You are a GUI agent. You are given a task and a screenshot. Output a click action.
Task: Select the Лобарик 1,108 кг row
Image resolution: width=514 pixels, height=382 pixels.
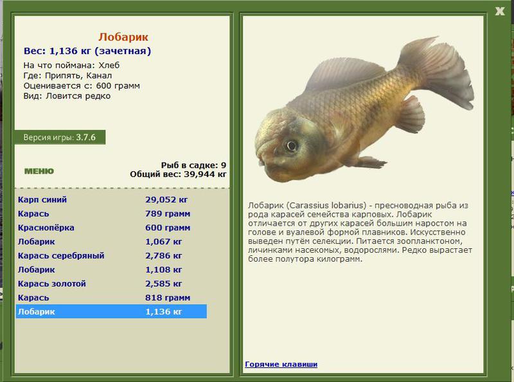(x=111, y=269)
